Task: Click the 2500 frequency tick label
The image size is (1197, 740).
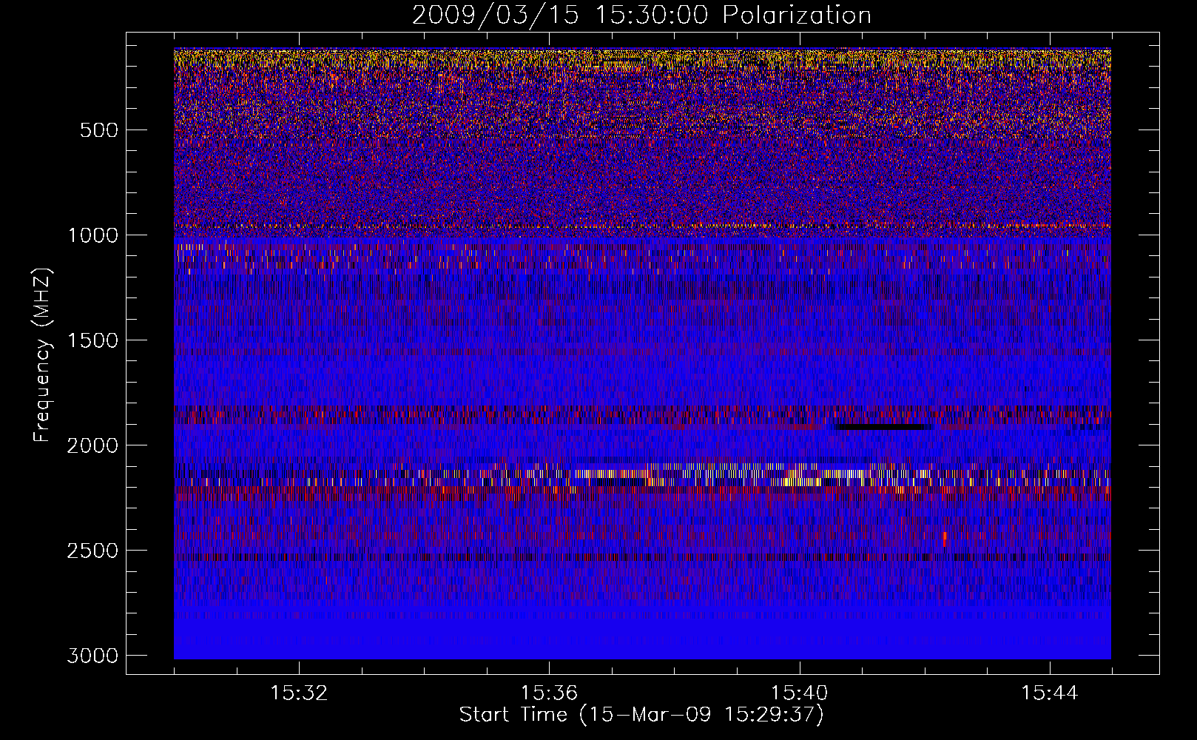Action: coord(92,551)
